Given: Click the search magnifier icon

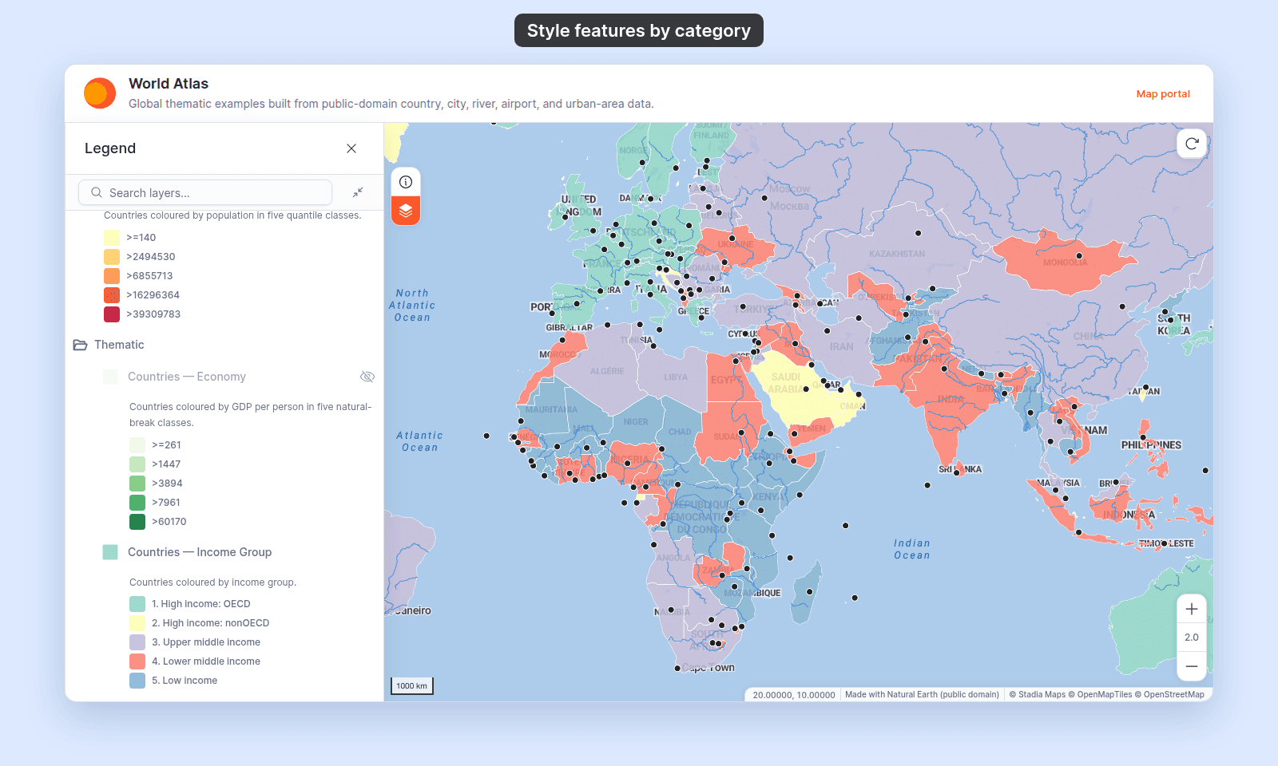Looking at the screenshot, I should [x=97, y=192].
